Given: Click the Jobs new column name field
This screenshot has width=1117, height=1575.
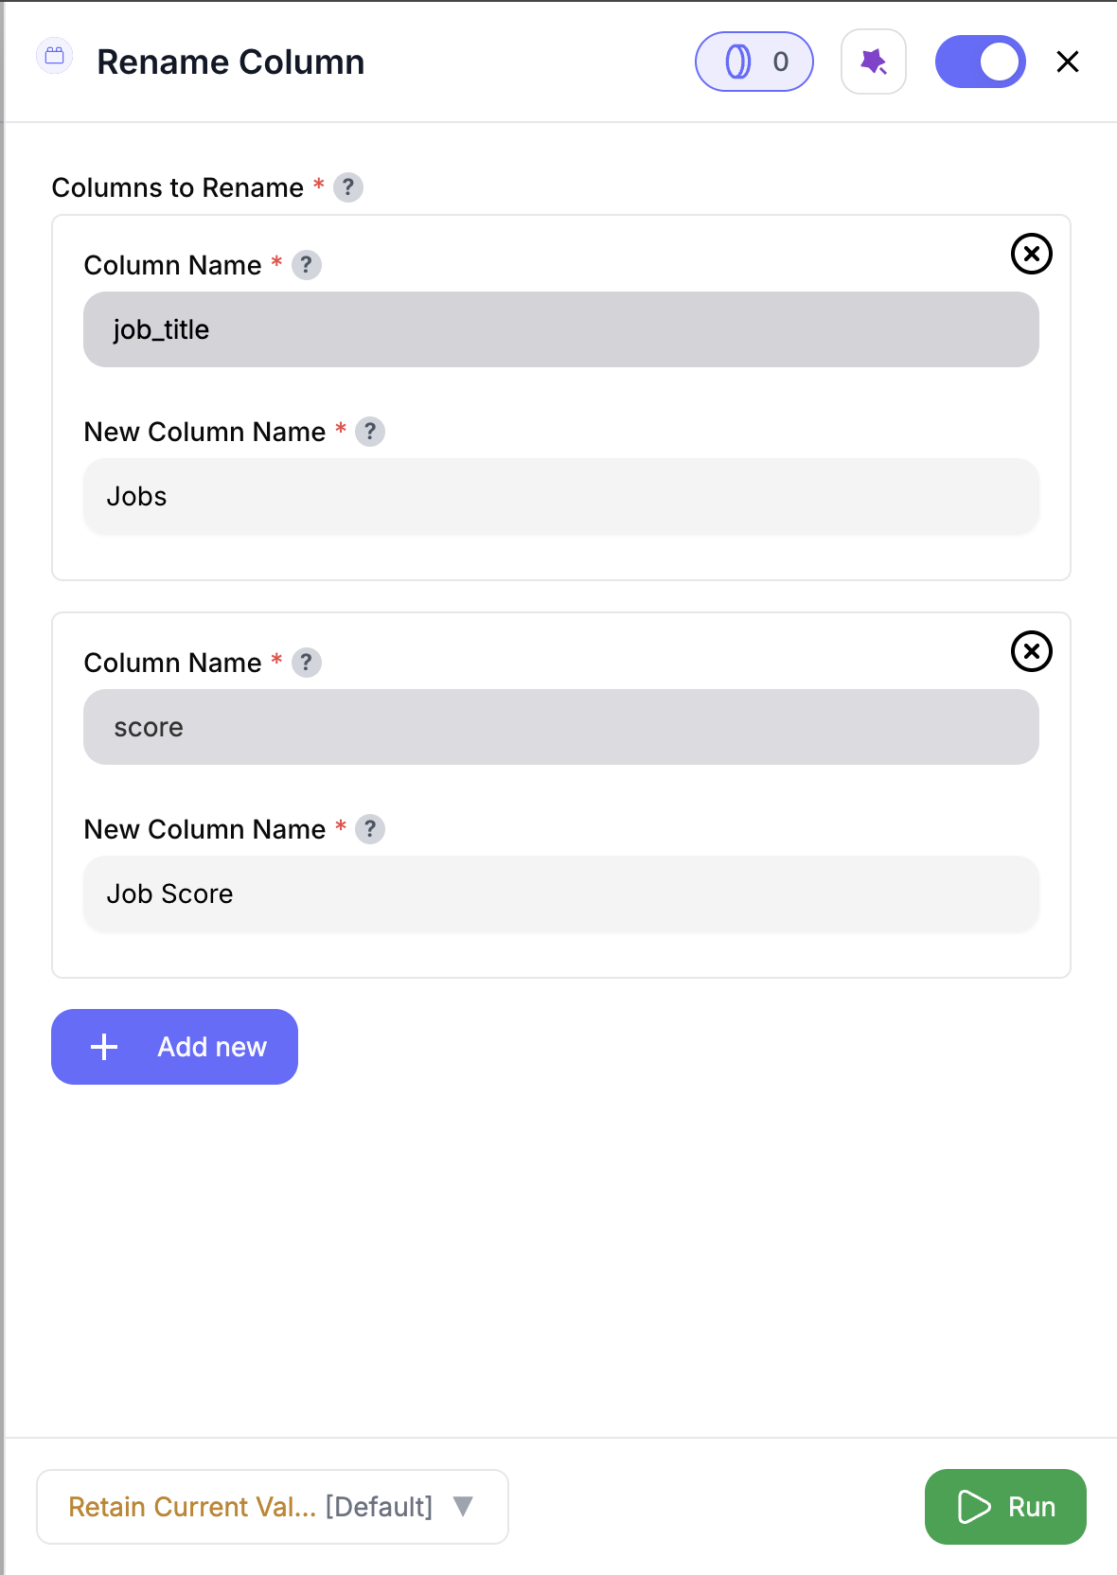Looking at the screenshot, I should point(561,496).
